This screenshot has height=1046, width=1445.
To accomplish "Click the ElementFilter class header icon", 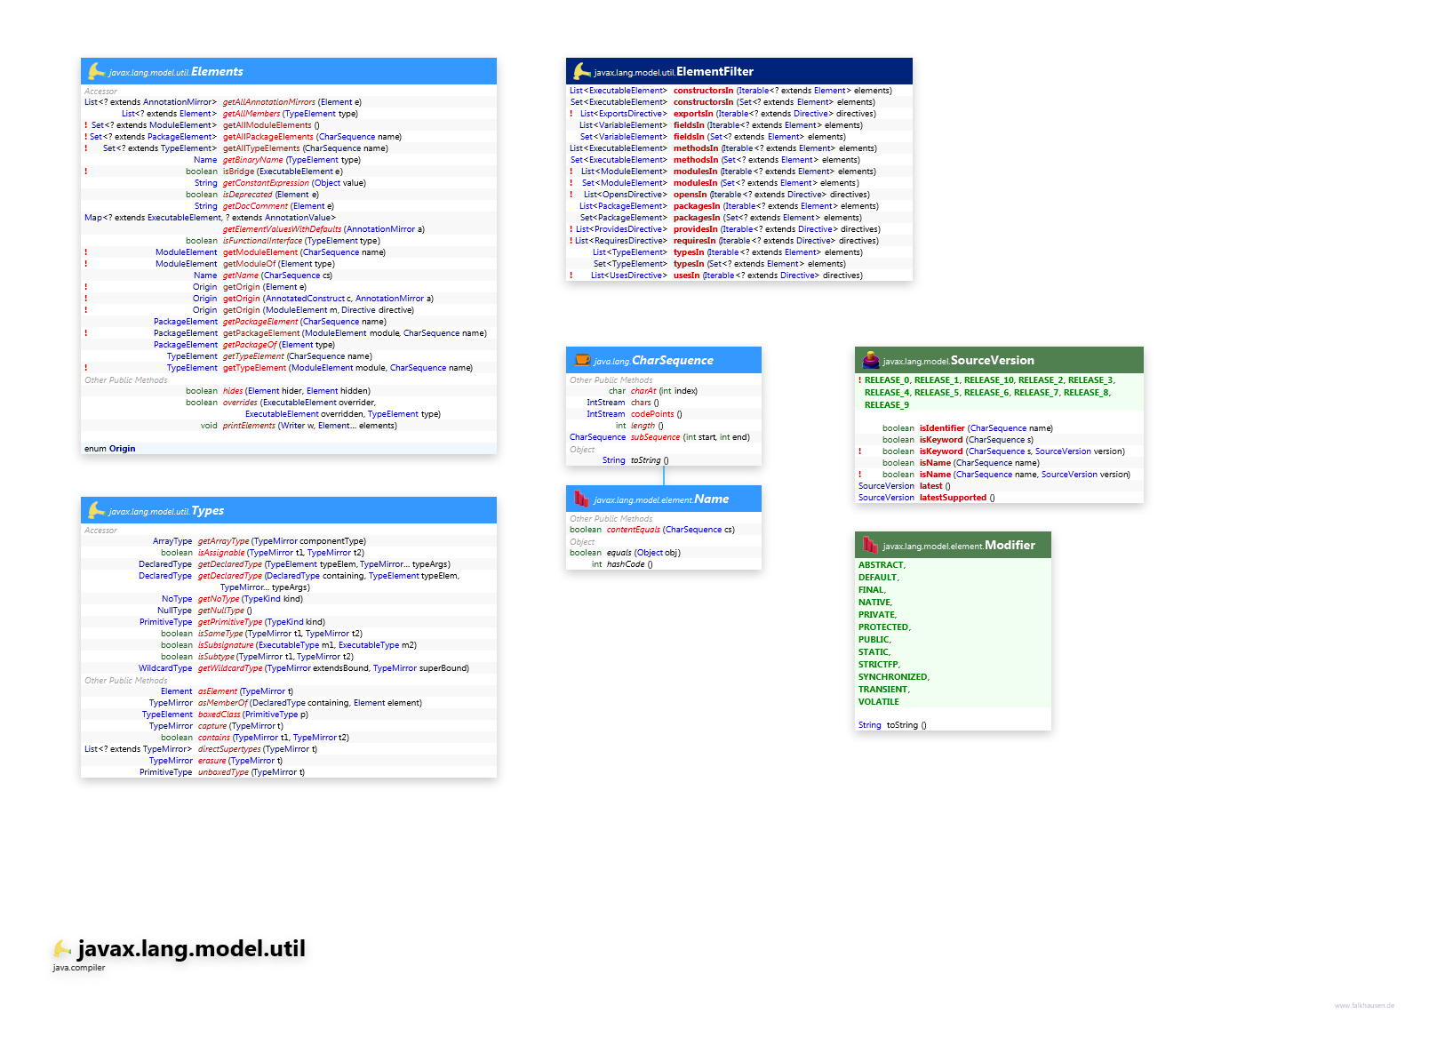I will point(582,71).
